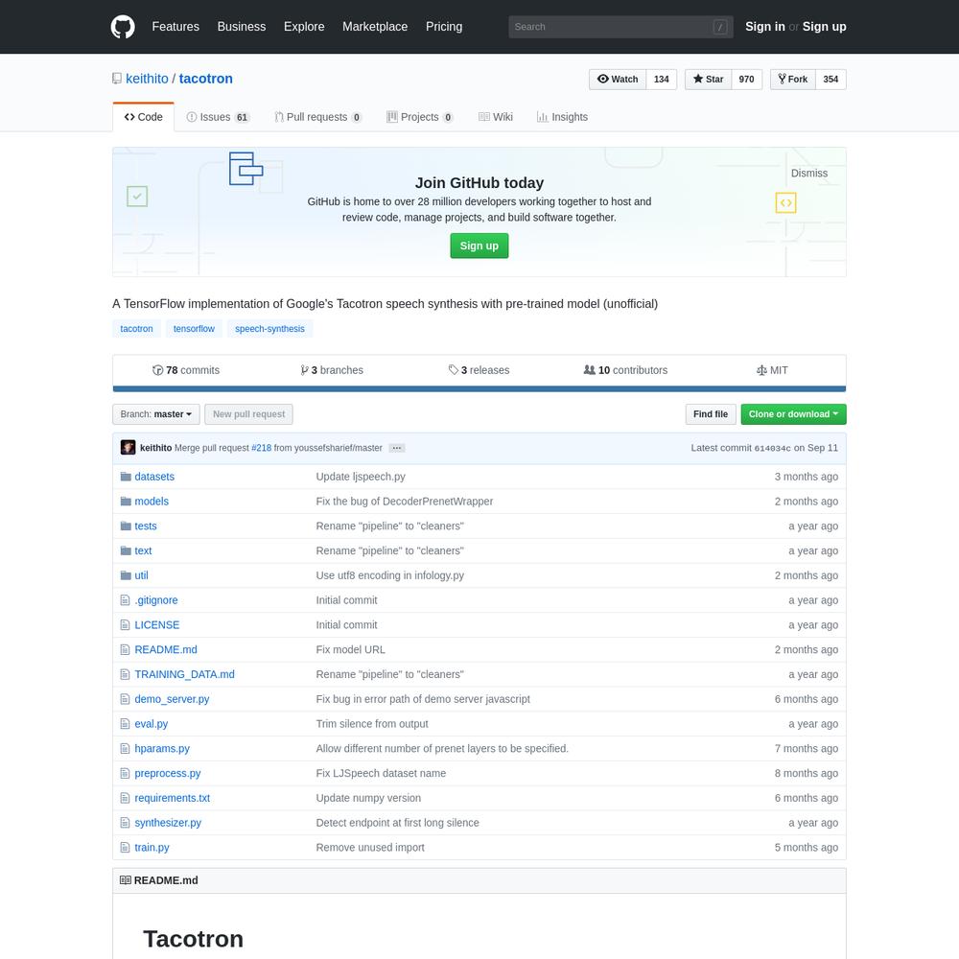The image size is (959, 959).
Task: Click the file icon beside eval.py
Action: (126, 724)
